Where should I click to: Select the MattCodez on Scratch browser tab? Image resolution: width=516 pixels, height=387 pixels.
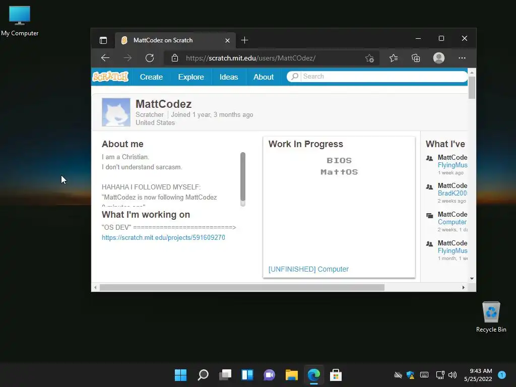(175, 40)
